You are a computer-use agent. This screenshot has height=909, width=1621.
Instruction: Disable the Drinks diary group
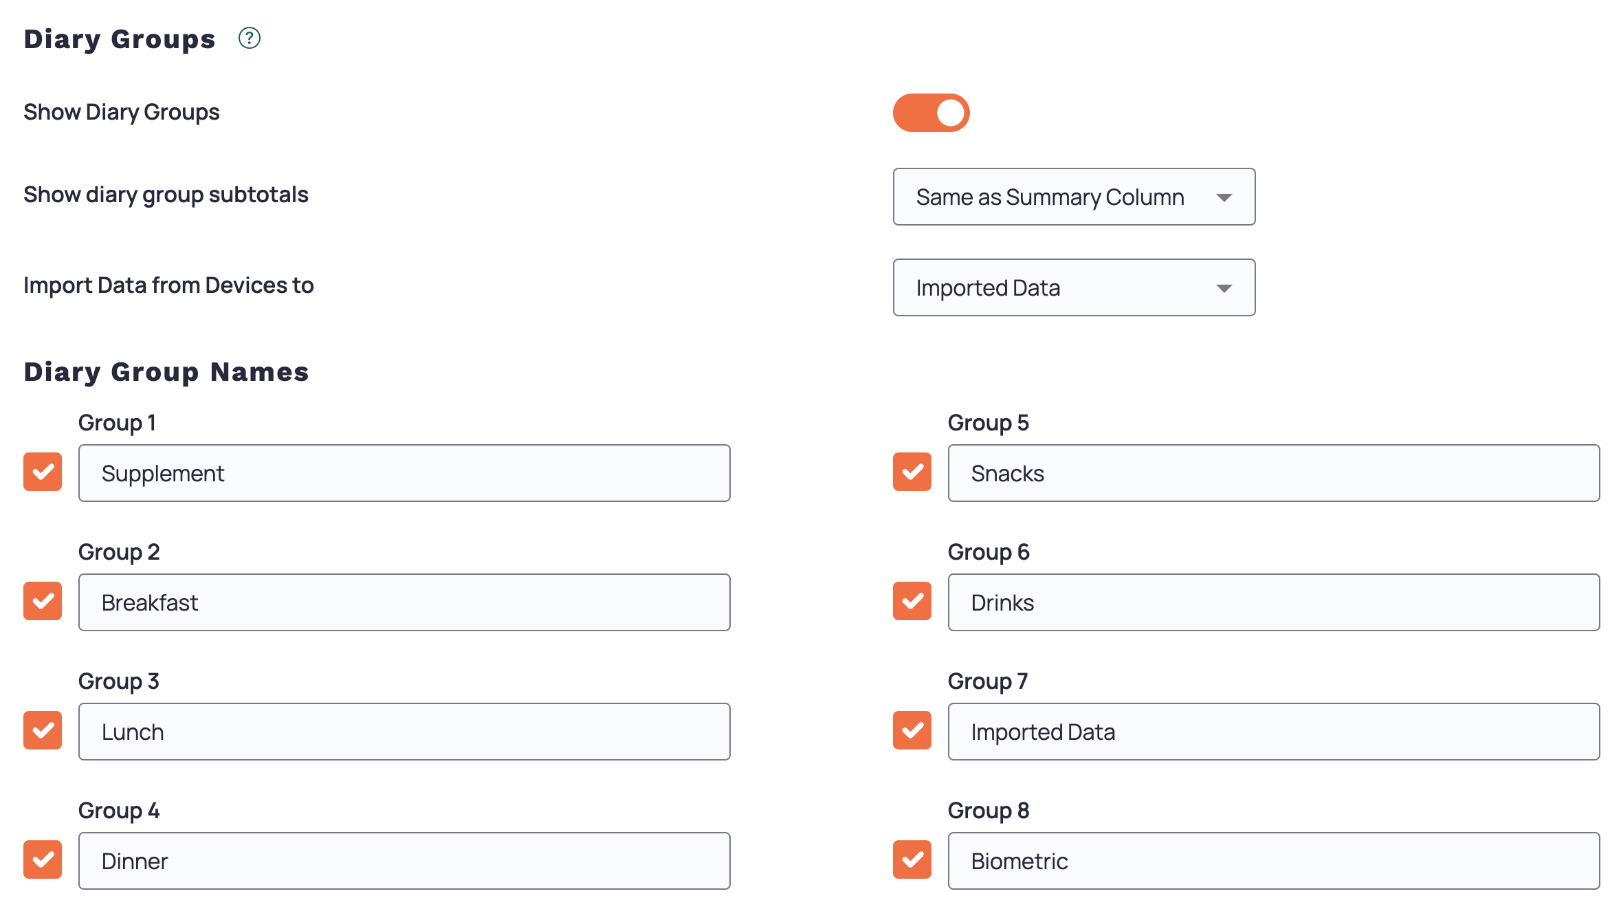[x=912, y=602]
